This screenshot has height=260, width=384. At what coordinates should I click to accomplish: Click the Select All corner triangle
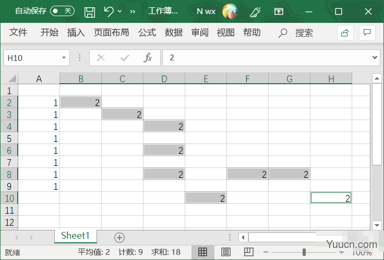coord(12,79)
